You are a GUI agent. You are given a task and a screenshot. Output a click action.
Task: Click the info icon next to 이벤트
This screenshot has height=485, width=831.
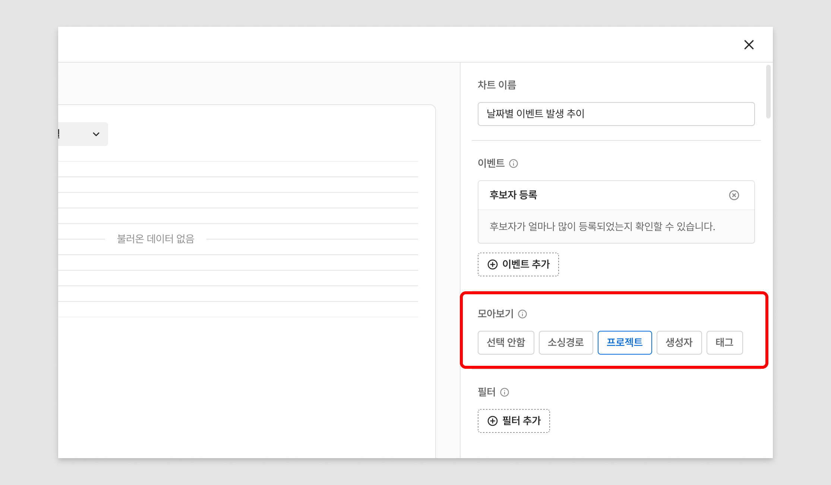[x=514, y=164]
